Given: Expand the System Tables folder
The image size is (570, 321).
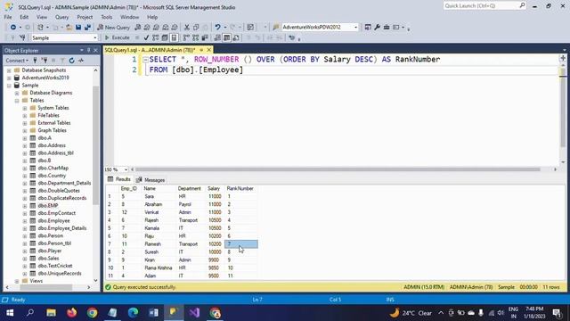Looking at the screenshot, I should click(x=25, y=108).
